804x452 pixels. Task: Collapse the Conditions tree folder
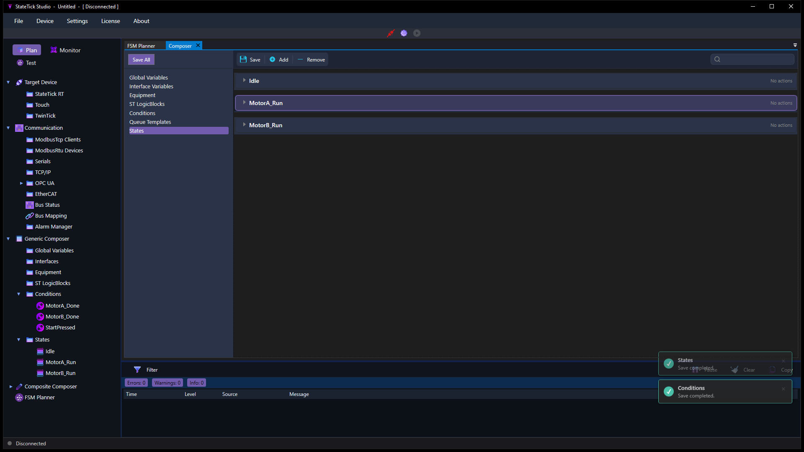point(18,294)
